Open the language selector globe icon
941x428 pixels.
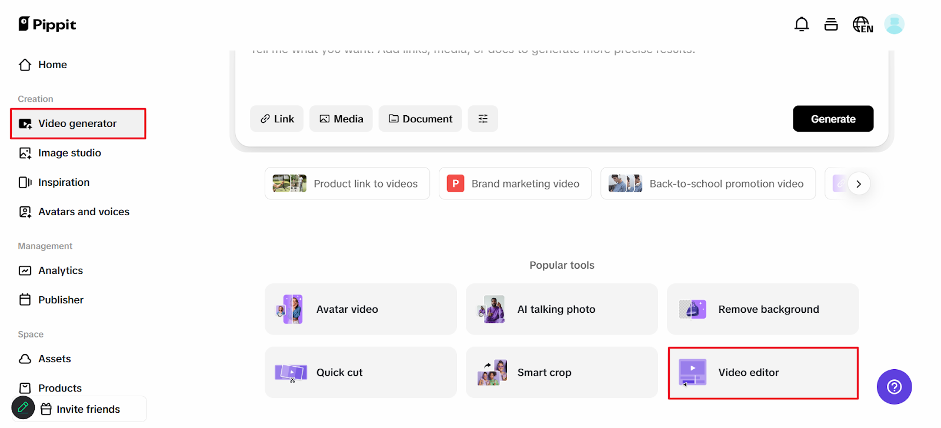(x=862, y=24)
